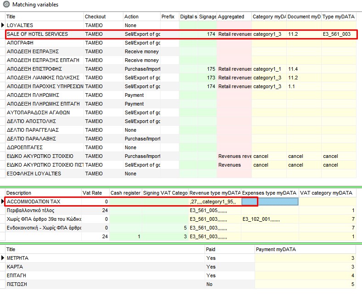Select the Ενδοκοινοτική - Χωρίς ΦΠΑ row
This screenshot has width=362, height=297.
[181, 228]
